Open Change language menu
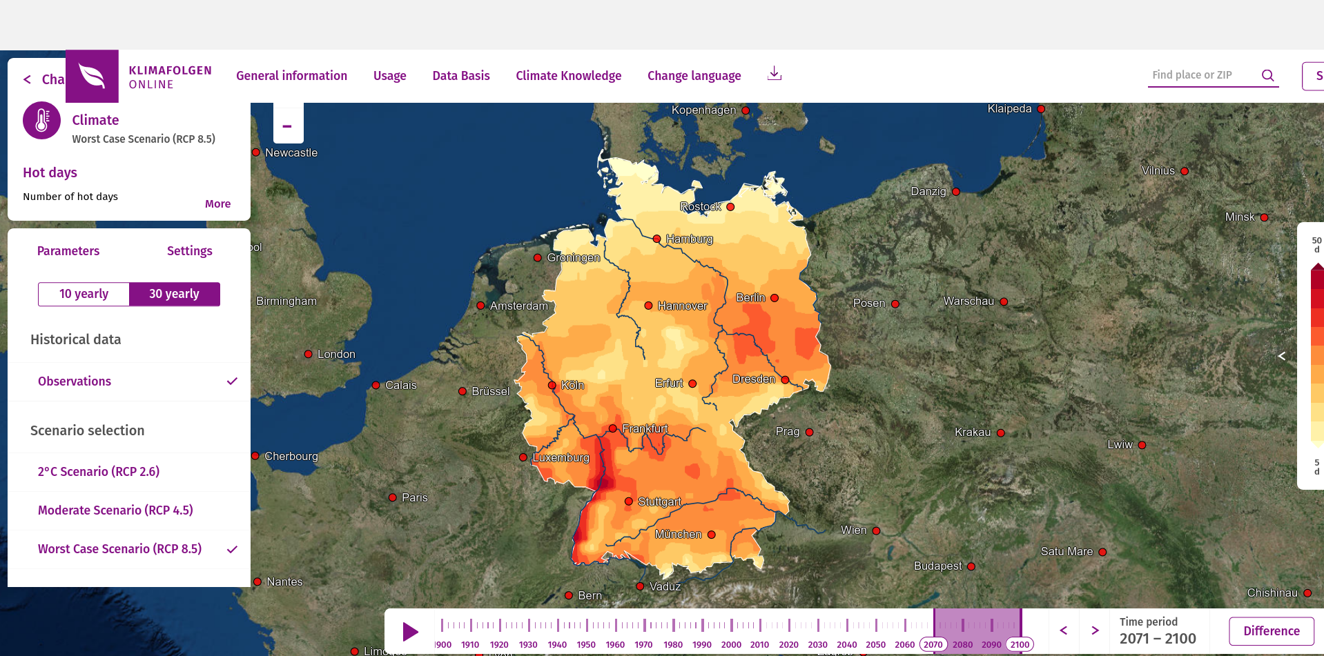This screenshot has height=656, width=1324. click(x=694, y=76)
